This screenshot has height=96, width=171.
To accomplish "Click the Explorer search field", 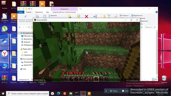I will pyautogui.click(x=150, y=27).
